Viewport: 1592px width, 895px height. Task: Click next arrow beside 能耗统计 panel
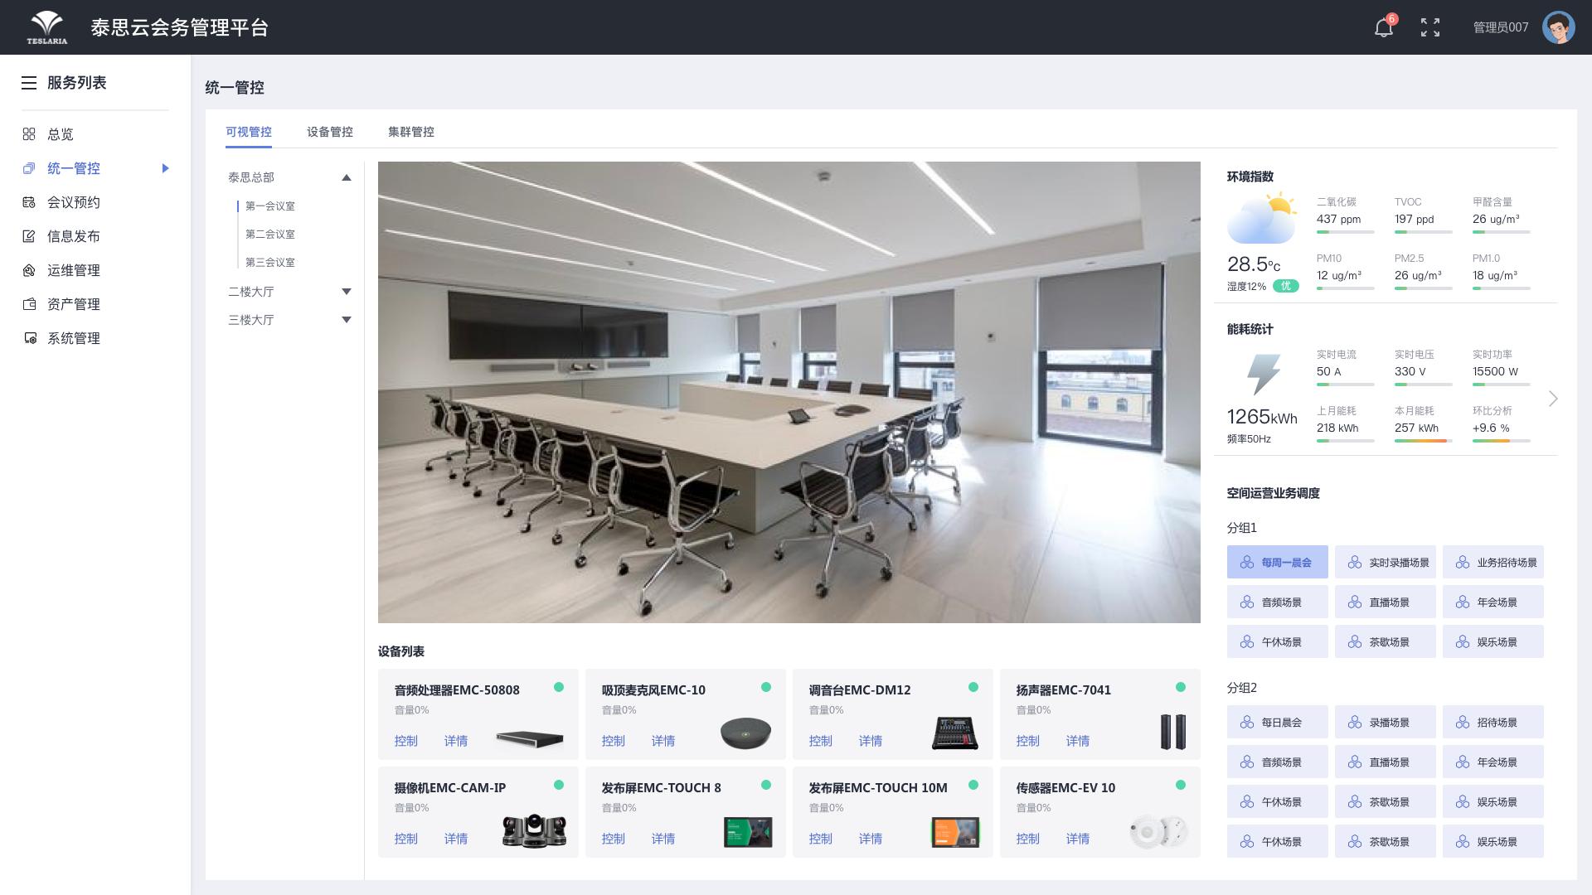click(x=1553, y=399)
